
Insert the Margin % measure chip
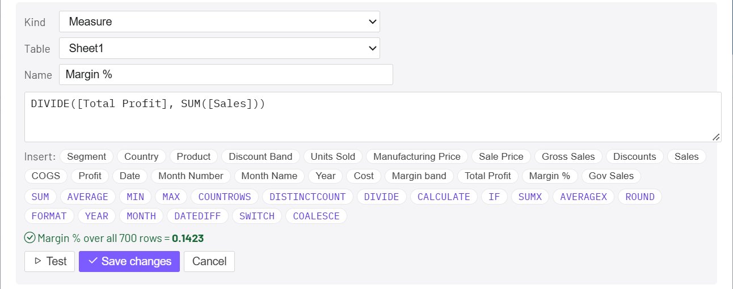coord(549,176)
